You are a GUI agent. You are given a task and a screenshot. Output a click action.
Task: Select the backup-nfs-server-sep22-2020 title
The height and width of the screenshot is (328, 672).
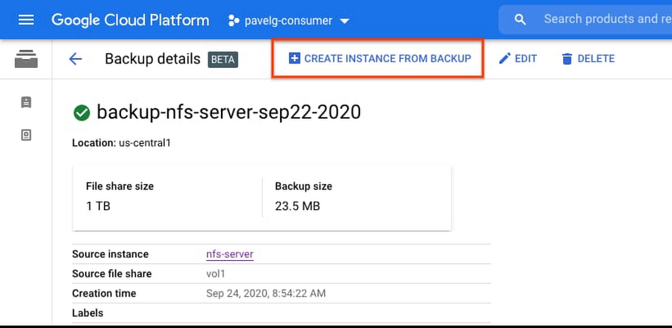(x=229, y=112)
